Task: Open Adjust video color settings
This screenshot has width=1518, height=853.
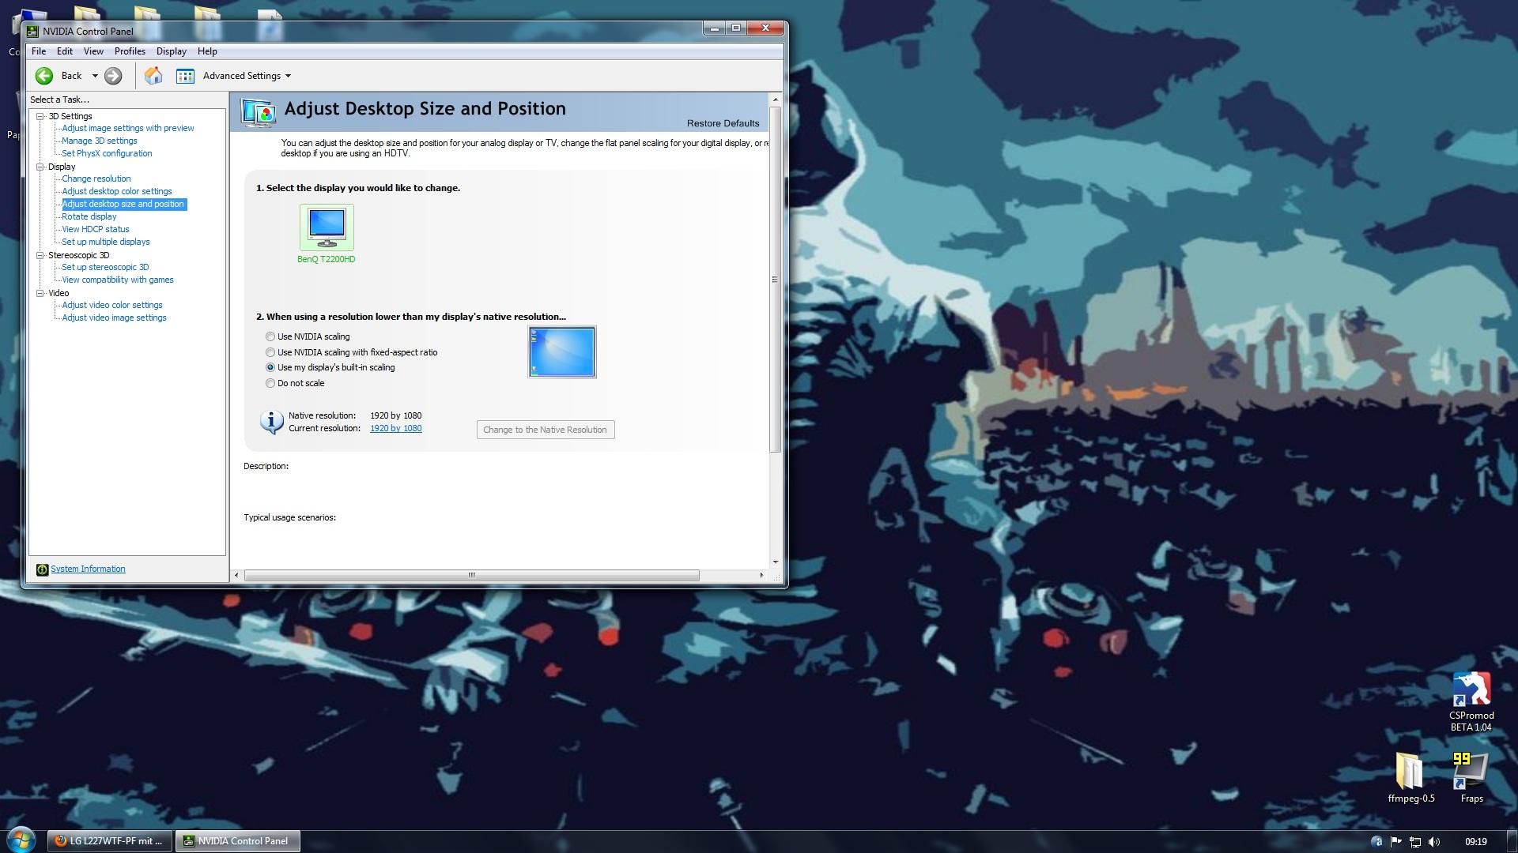Action: point(112,306)
